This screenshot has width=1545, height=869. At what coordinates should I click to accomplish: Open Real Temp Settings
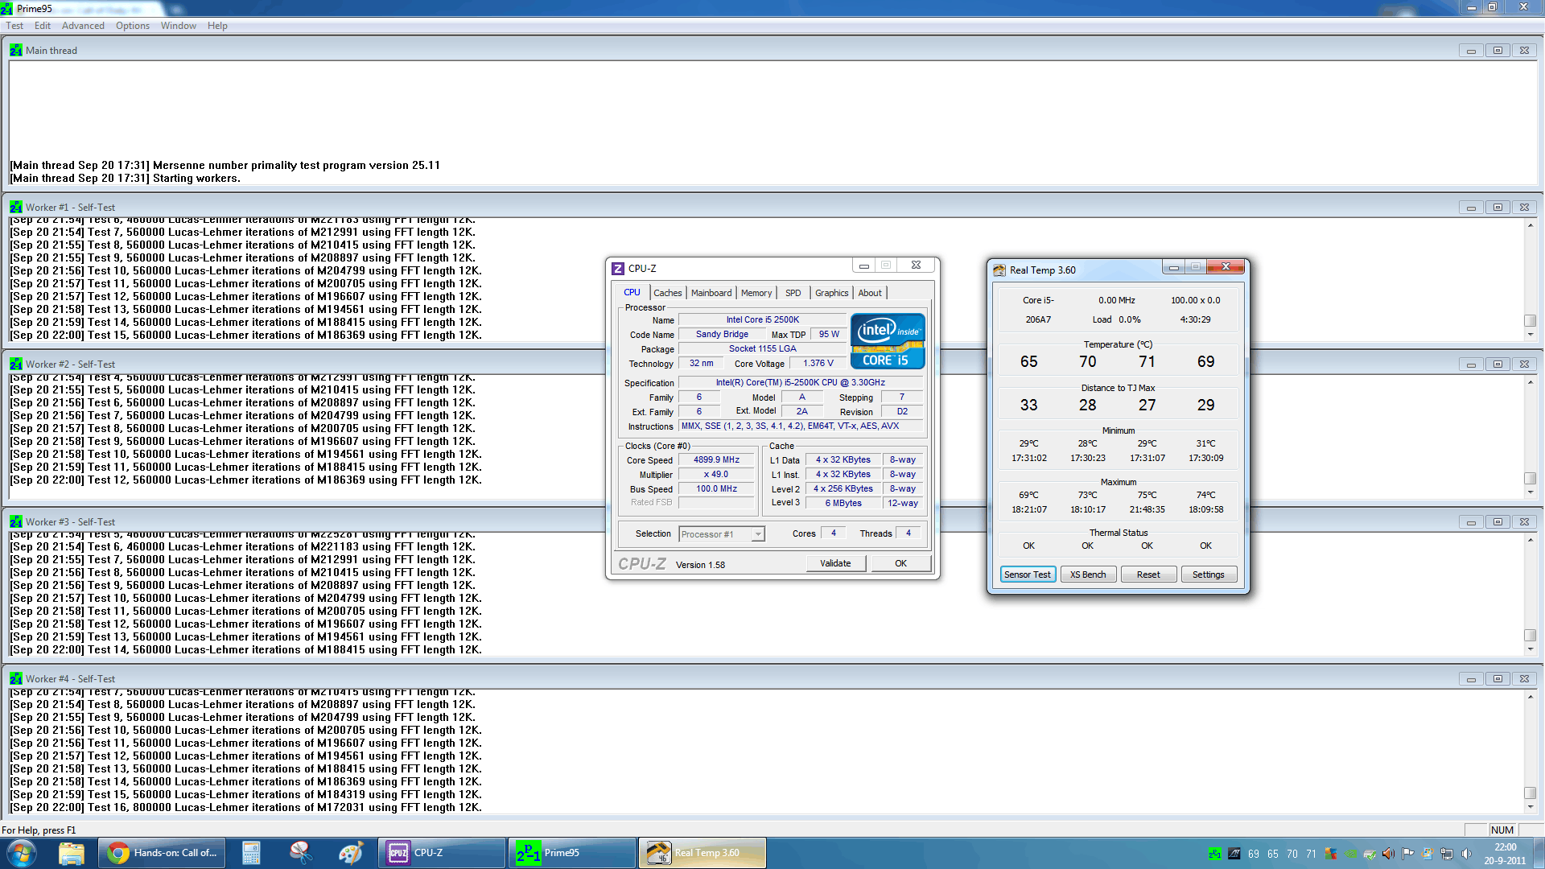pyautogui.click(x=1208, y=575)
